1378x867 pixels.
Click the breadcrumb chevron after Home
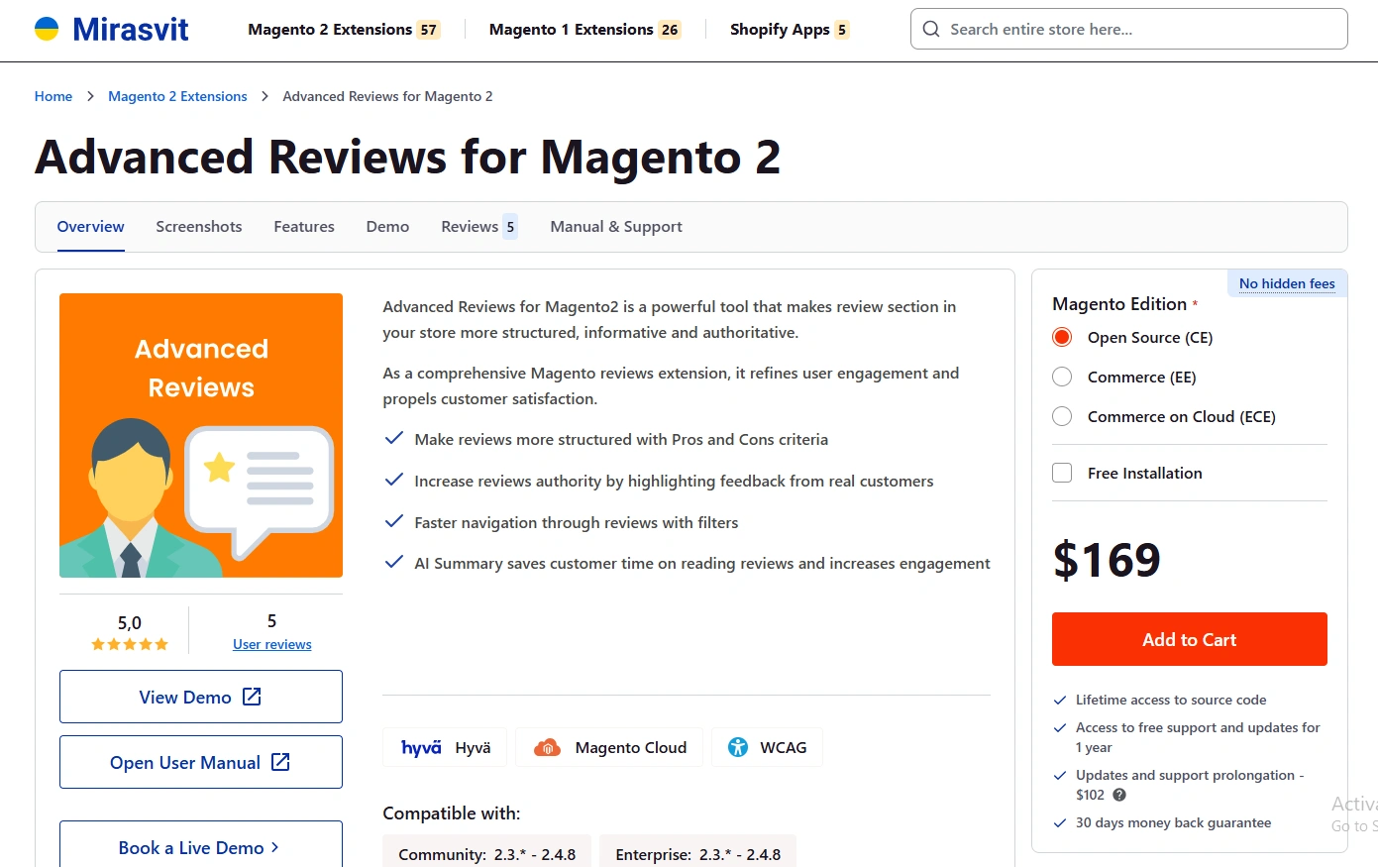(89, 96)
